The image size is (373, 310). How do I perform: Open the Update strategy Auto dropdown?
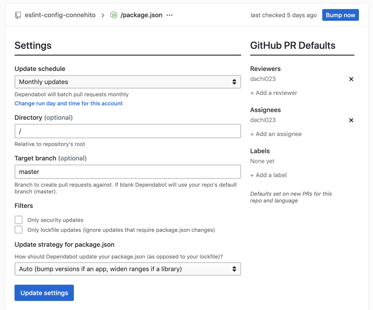point(128,269)
